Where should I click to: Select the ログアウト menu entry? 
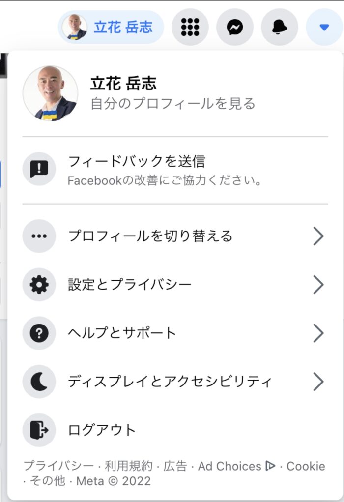[x=175, y=430]
